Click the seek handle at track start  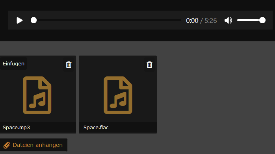point(33,20)
